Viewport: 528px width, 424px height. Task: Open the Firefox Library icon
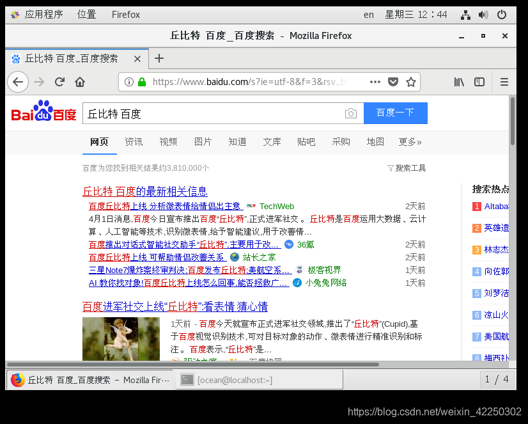tap(459, 82)
